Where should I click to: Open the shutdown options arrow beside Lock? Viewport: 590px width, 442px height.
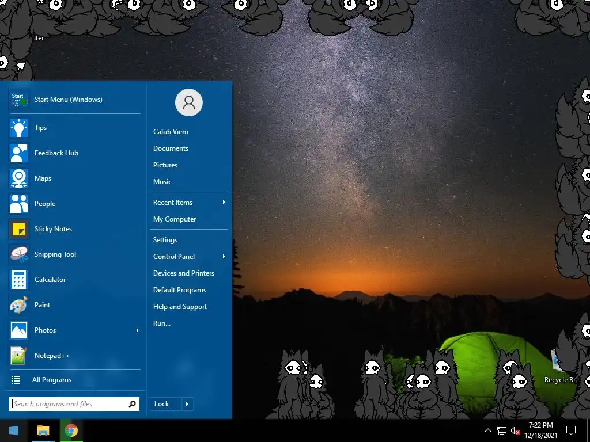coord(187,404)
